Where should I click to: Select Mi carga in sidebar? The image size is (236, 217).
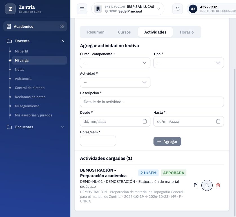[39, 60]
